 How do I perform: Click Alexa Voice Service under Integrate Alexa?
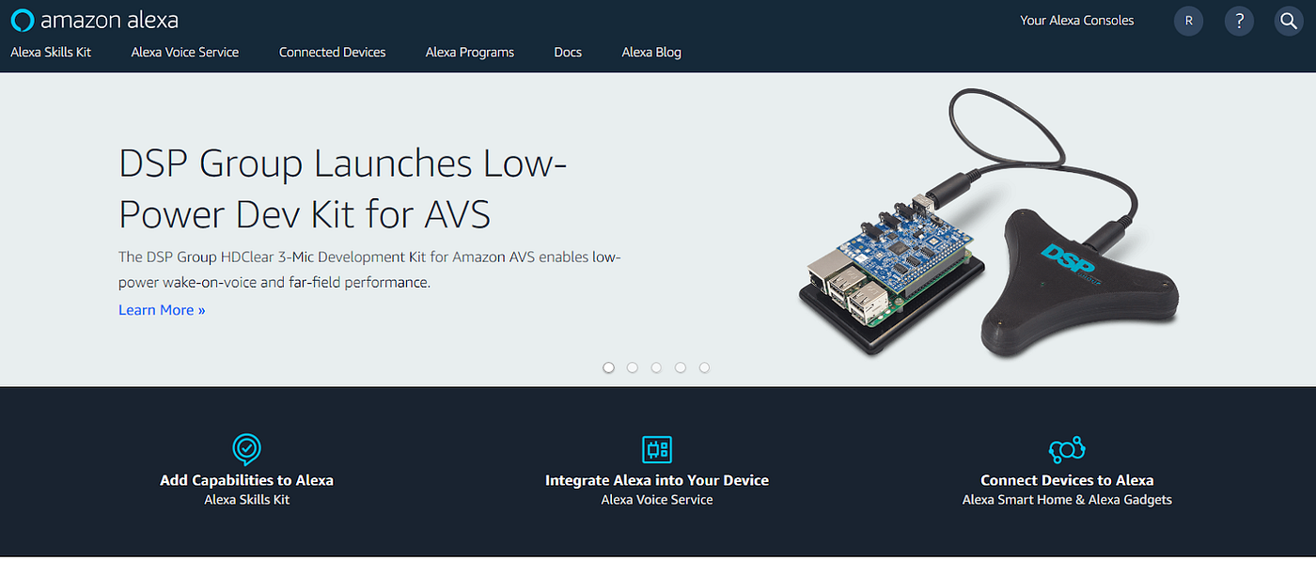click(x=657, y=500)
